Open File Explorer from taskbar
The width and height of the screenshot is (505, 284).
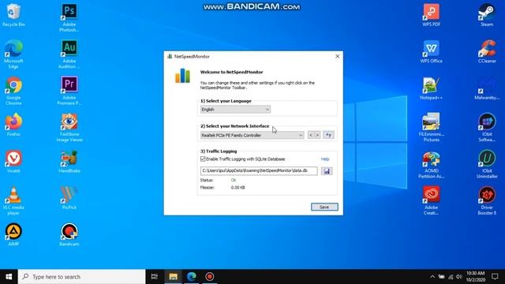pyautogui.click(x=174, y=277)
